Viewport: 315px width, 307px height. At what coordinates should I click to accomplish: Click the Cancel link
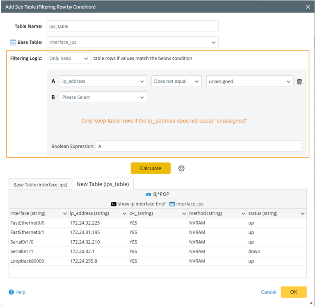(x=268, y=292)
